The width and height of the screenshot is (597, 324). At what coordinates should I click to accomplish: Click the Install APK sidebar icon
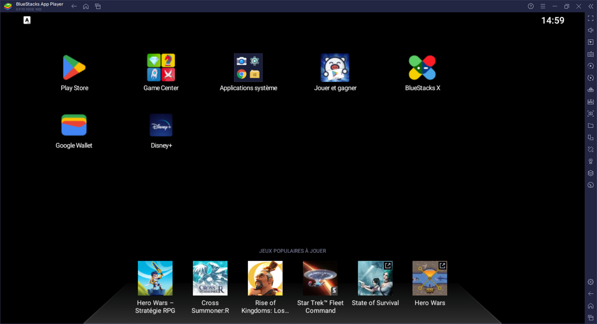591,102
